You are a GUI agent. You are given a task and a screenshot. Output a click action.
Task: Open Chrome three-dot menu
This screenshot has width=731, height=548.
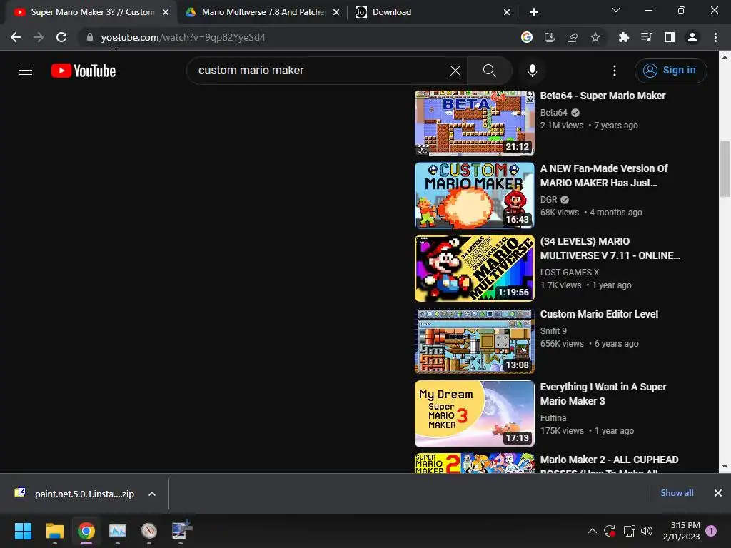tap(715, 37)
